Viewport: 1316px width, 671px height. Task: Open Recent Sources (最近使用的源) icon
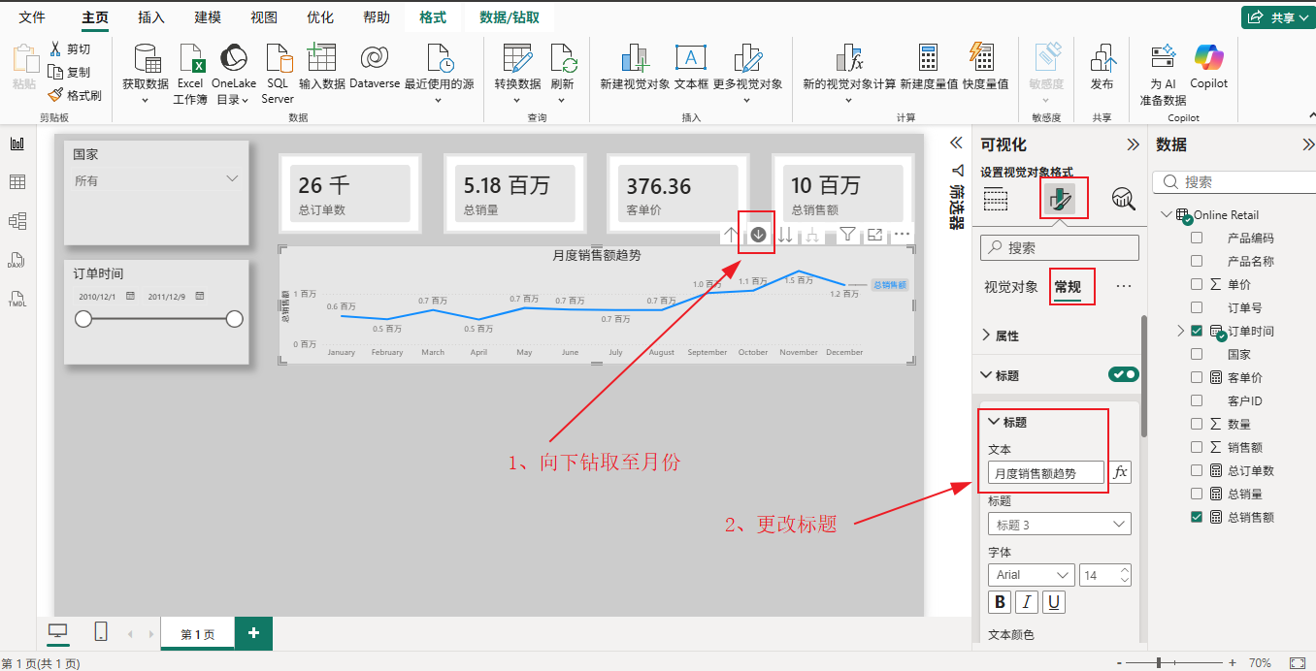coord(440,59)
